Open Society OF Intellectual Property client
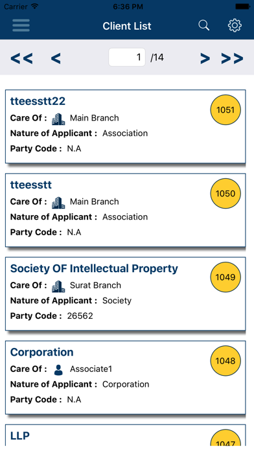This screenshot has height=451, width=254. point(126,294)
